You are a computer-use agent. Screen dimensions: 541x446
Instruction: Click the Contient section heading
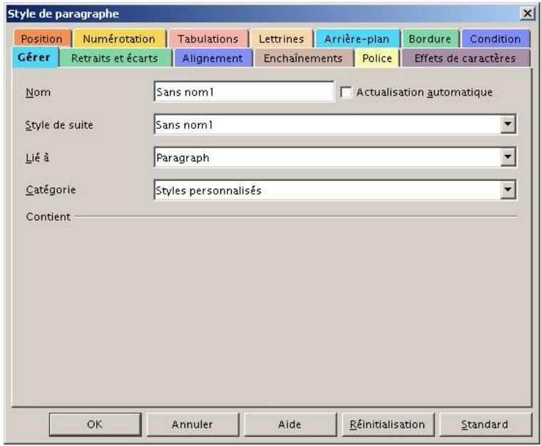coord(48,217)
